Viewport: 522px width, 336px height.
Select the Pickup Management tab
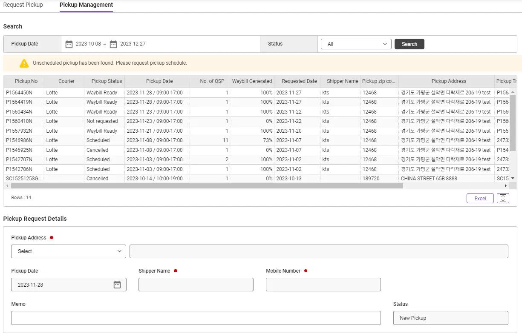tap(86, 5)
